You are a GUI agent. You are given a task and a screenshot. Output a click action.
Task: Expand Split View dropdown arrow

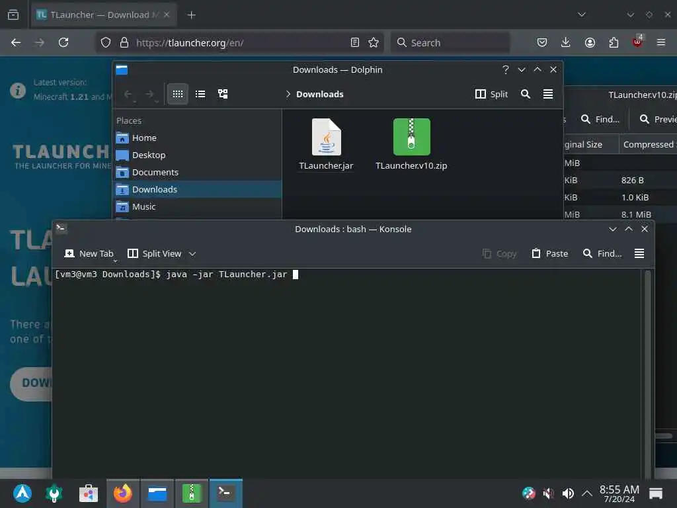[192, 253]
